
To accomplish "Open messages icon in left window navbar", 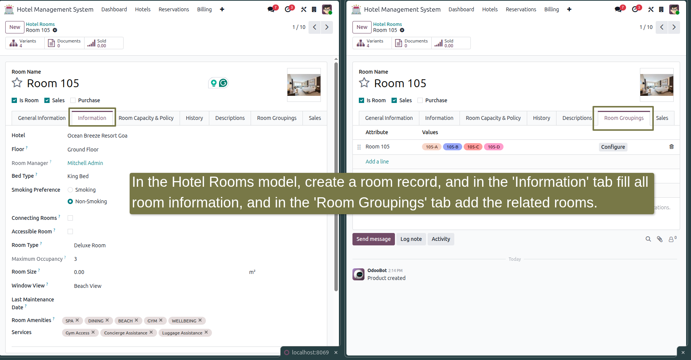I will [271, 9].
